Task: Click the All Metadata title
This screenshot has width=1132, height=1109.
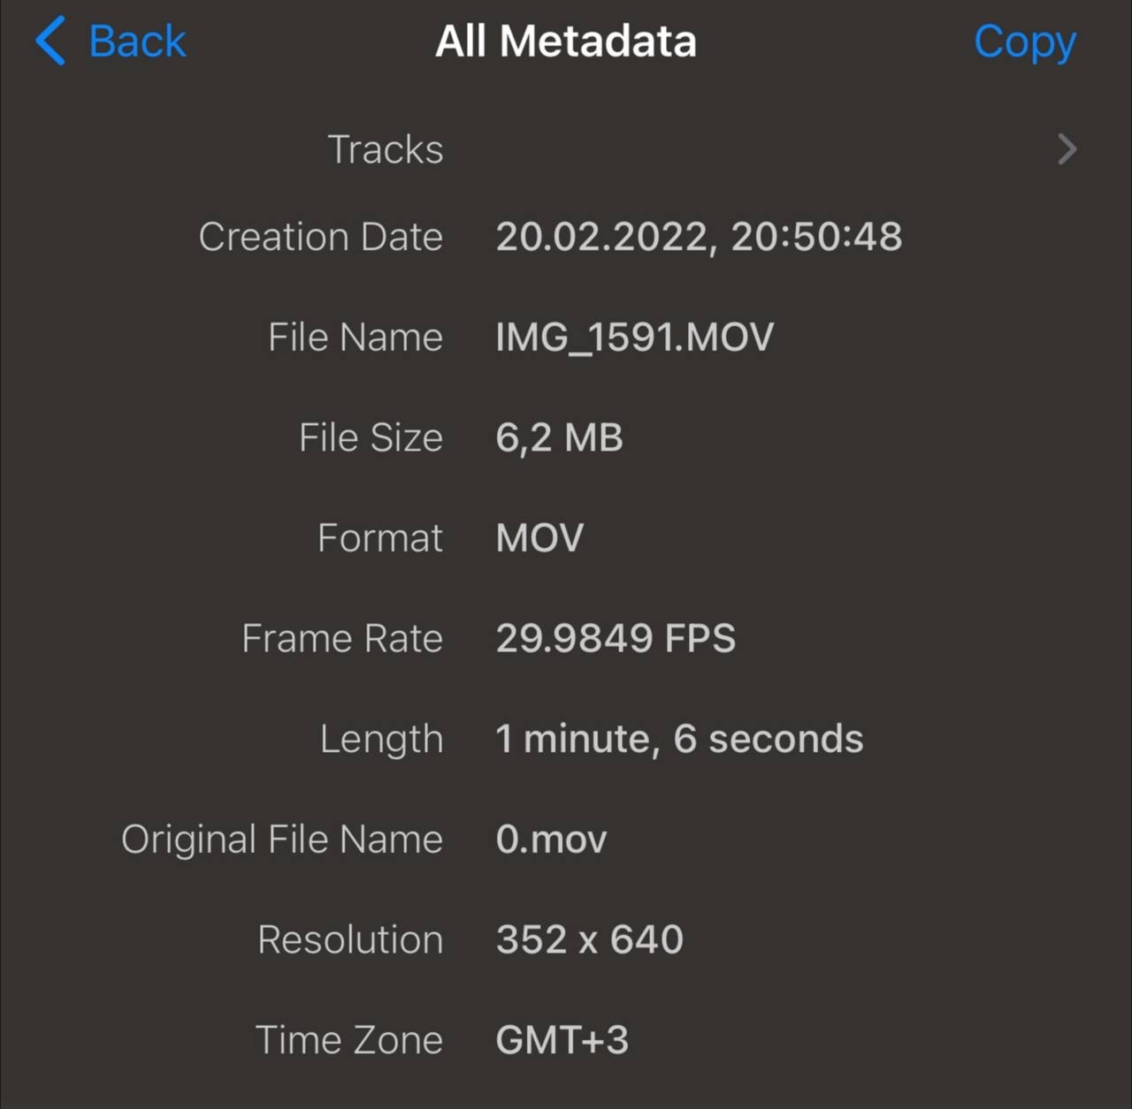Action: point(566,42)
